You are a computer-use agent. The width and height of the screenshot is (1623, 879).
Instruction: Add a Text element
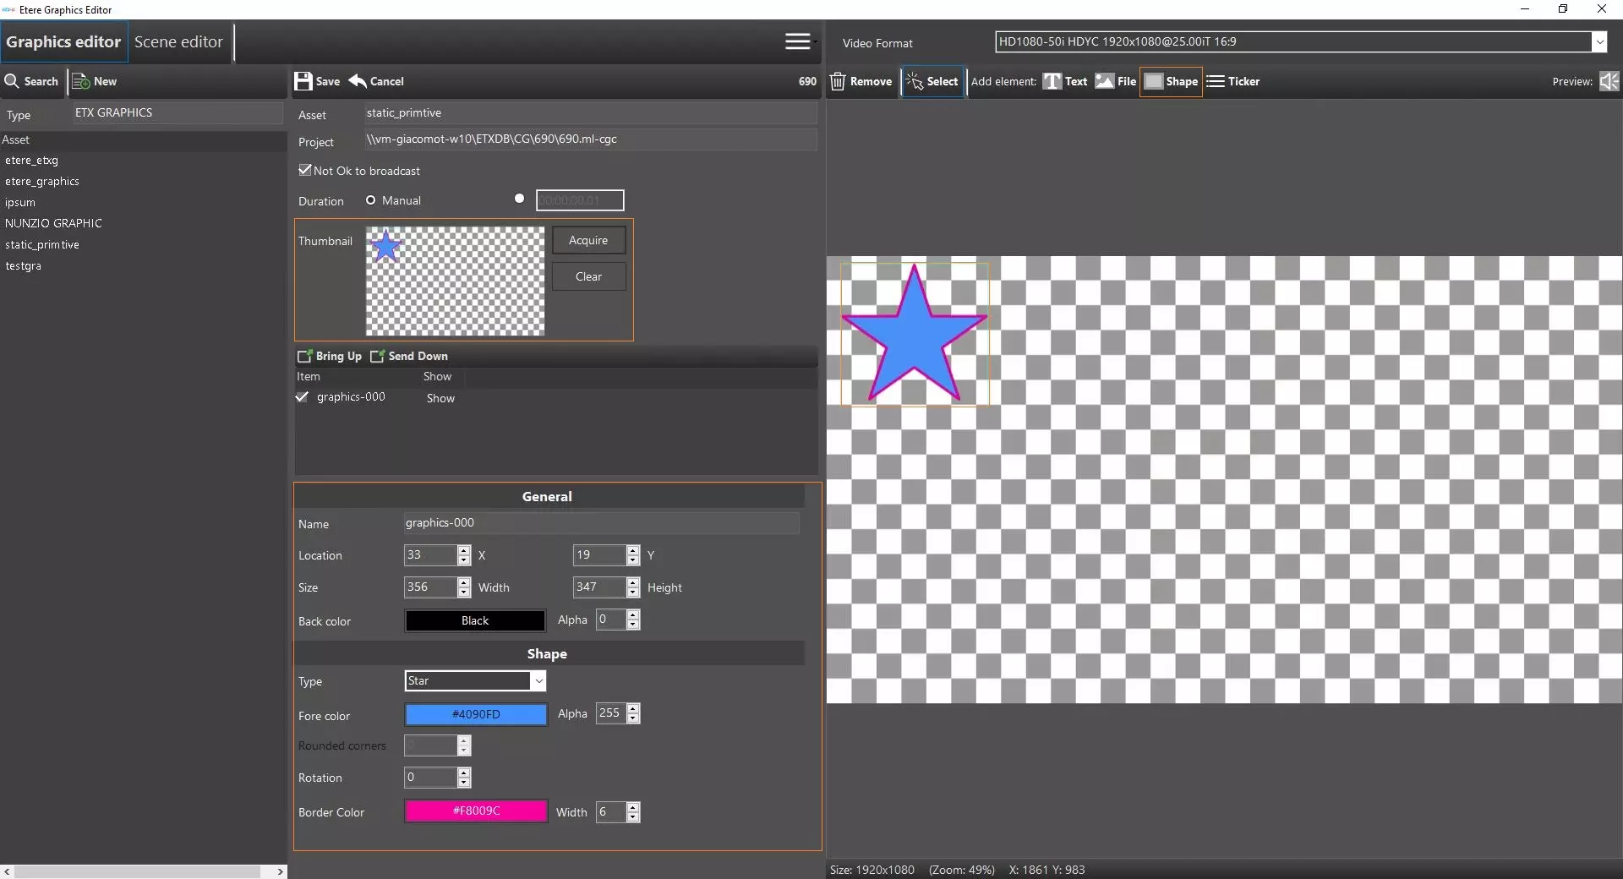click(x=1065, y=81)
